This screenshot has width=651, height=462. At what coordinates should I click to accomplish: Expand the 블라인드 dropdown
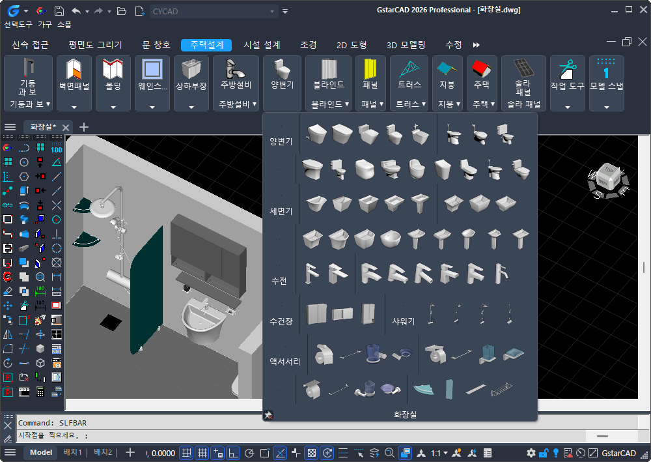(330, 104)
